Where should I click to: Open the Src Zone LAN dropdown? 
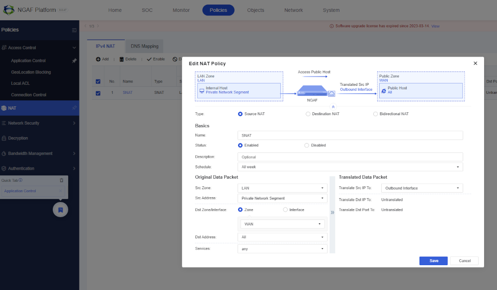(x=282, y=188)
